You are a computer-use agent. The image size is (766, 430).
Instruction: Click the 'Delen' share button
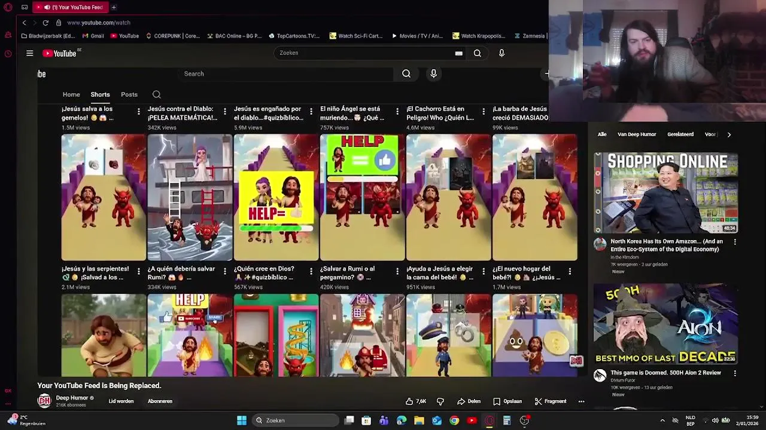pos(469,401)
